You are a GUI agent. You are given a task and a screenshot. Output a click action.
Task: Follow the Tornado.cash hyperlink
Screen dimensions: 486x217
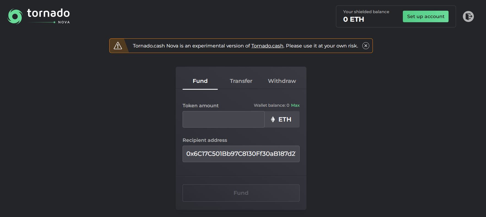(x=267, y=46)
